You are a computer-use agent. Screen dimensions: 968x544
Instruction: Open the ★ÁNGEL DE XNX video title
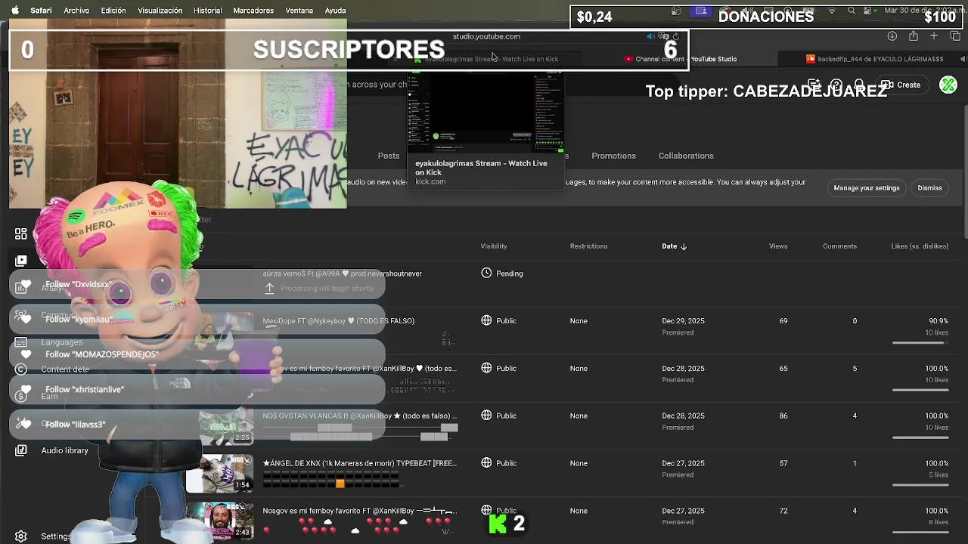(x=359, y=463)
